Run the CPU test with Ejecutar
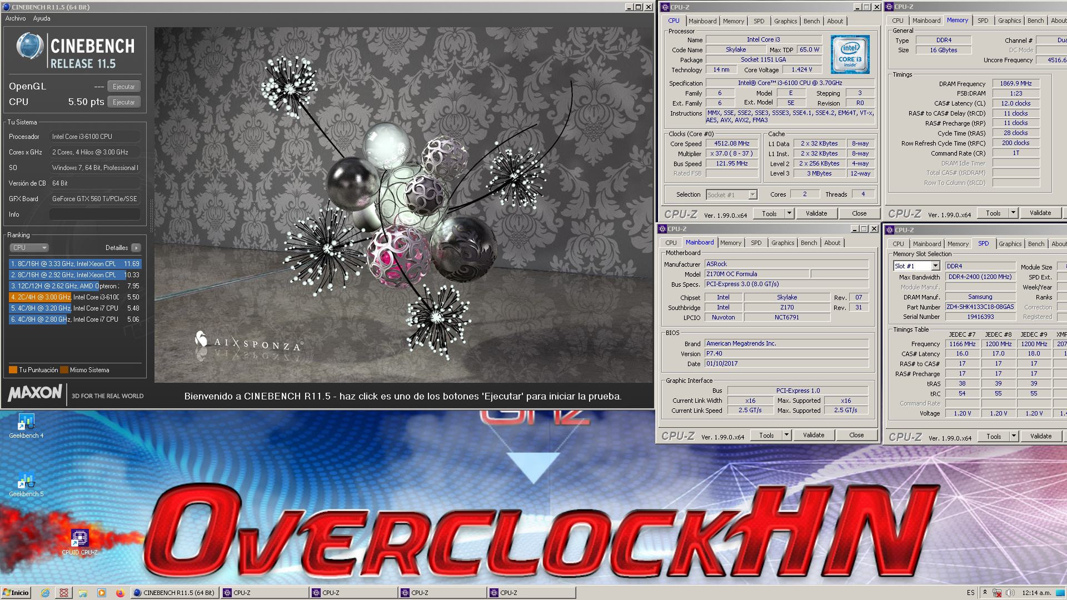 [x=123, y=102]
